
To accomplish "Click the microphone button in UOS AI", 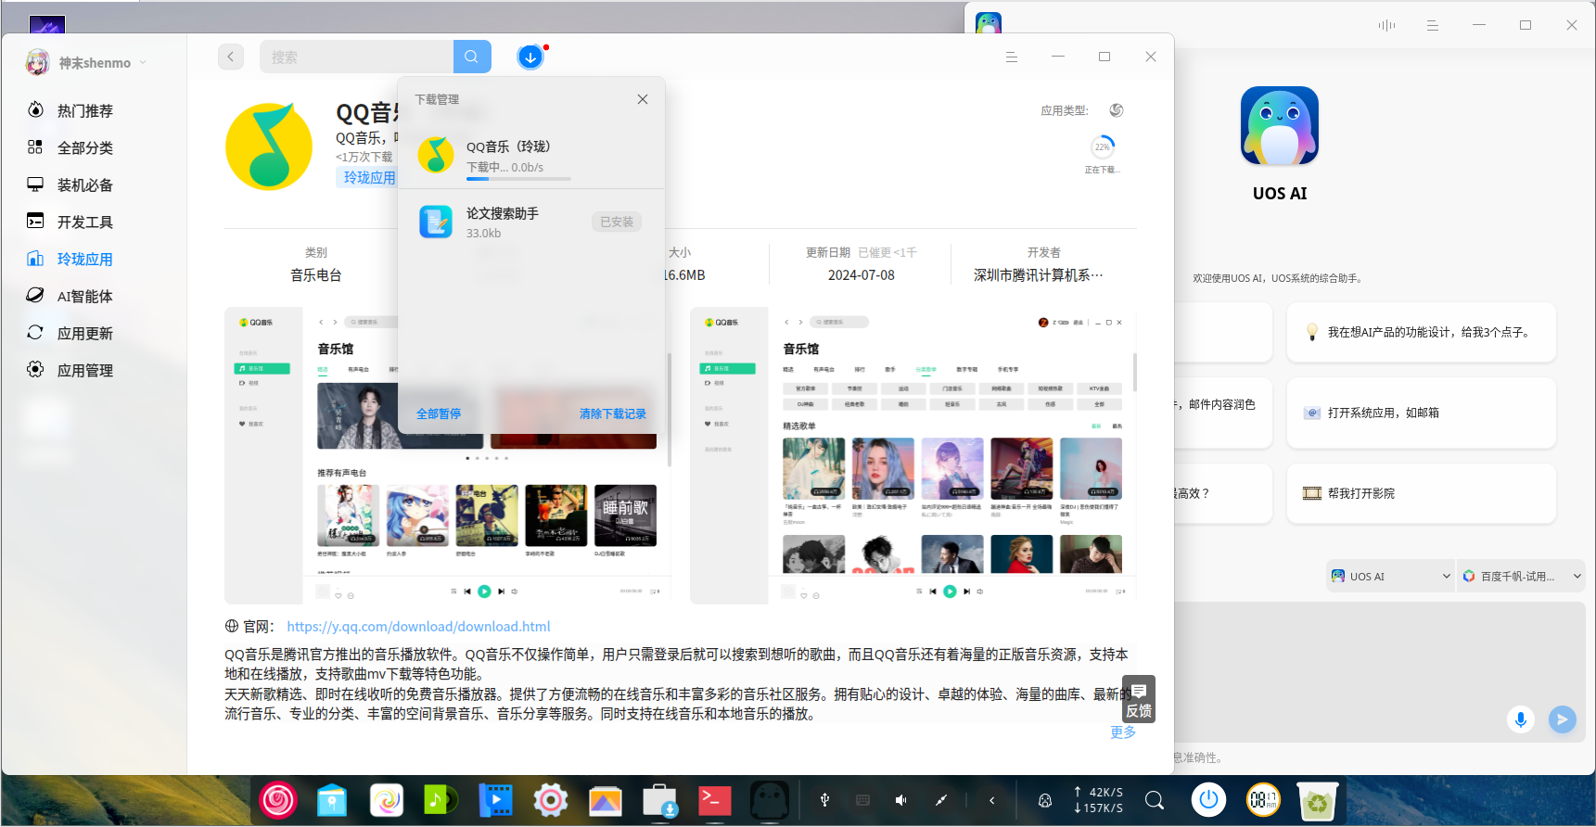I will [x=1521, y=719].
